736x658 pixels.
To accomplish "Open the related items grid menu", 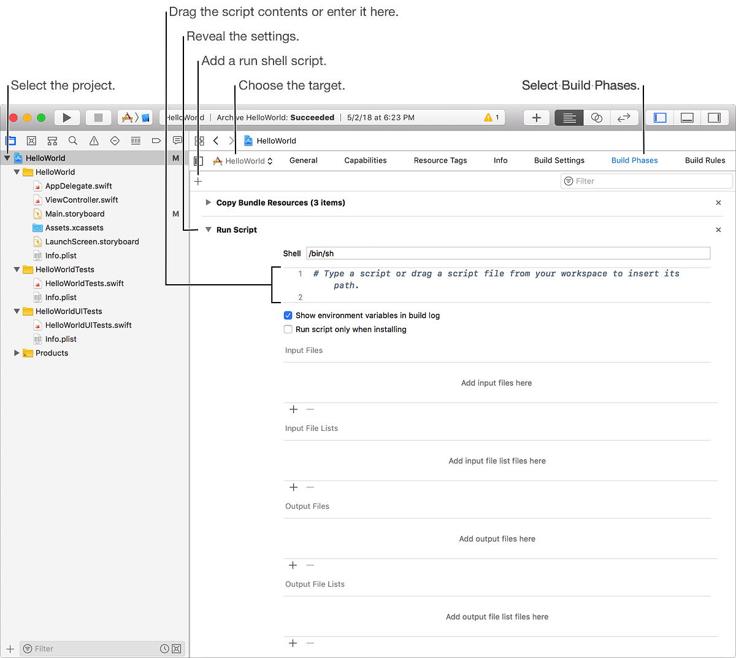I will pos(199,141).
